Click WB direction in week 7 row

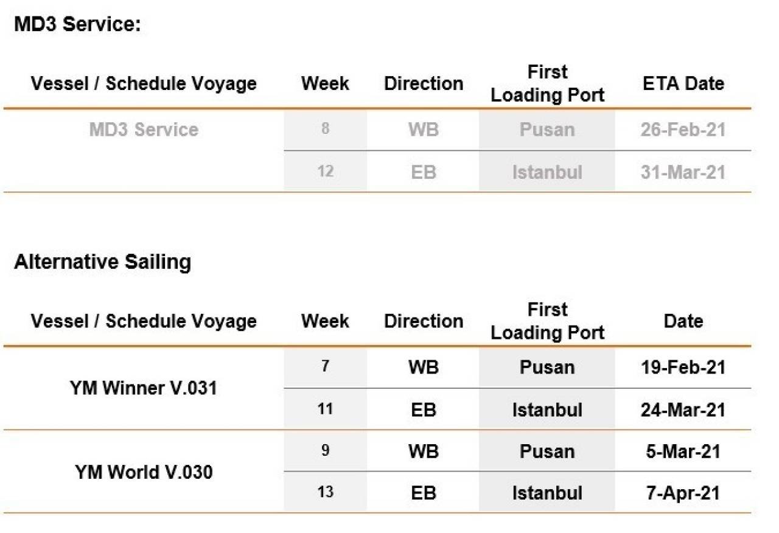coord(424,368)
